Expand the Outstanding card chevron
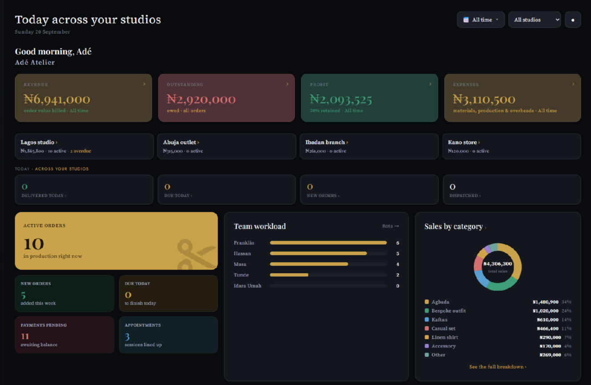This screenshot has width=591, height=385. point(287,84)
